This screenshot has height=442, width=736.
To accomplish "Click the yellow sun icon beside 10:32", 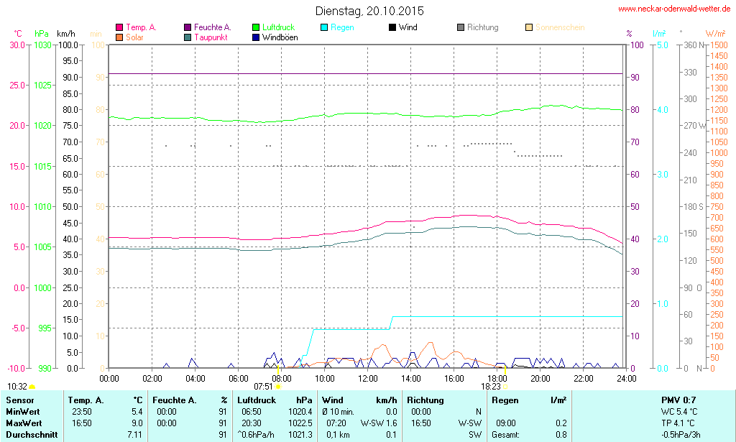I will tap(32, 387).
